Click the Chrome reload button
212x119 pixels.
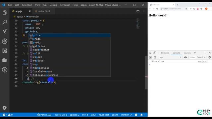pos(157,9)
